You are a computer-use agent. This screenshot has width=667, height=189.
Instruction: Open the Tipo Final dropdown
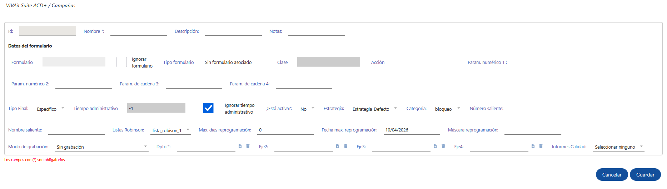pos(51,109)
